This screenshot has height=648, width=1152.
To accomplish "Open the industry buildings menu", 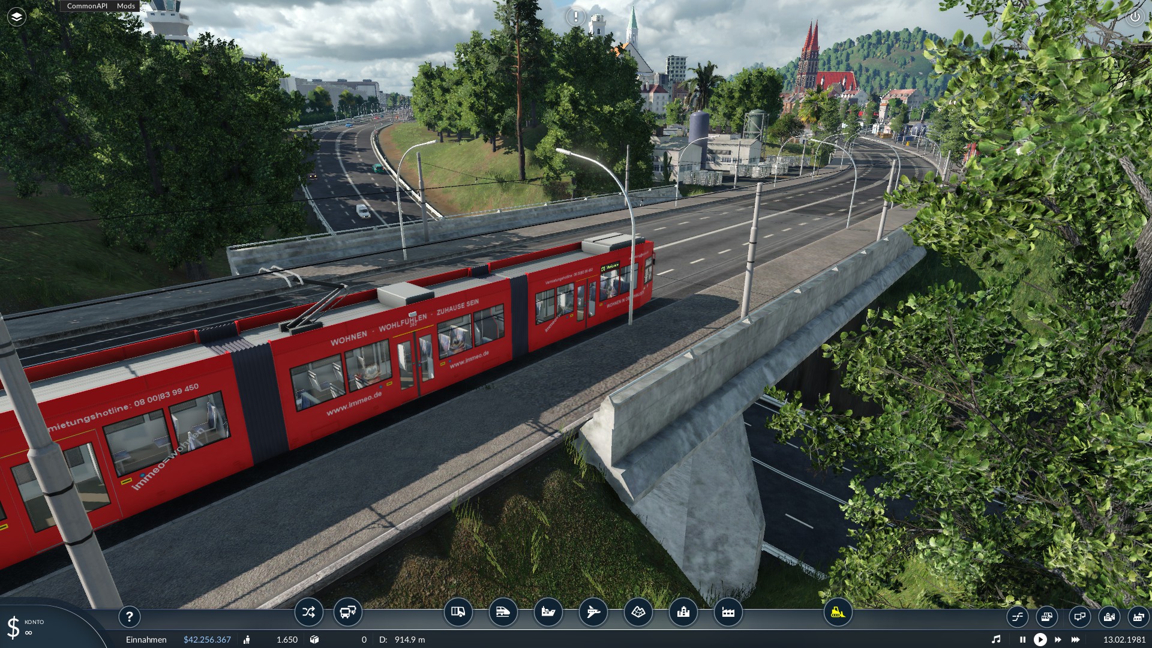I will tap(728, 613).
